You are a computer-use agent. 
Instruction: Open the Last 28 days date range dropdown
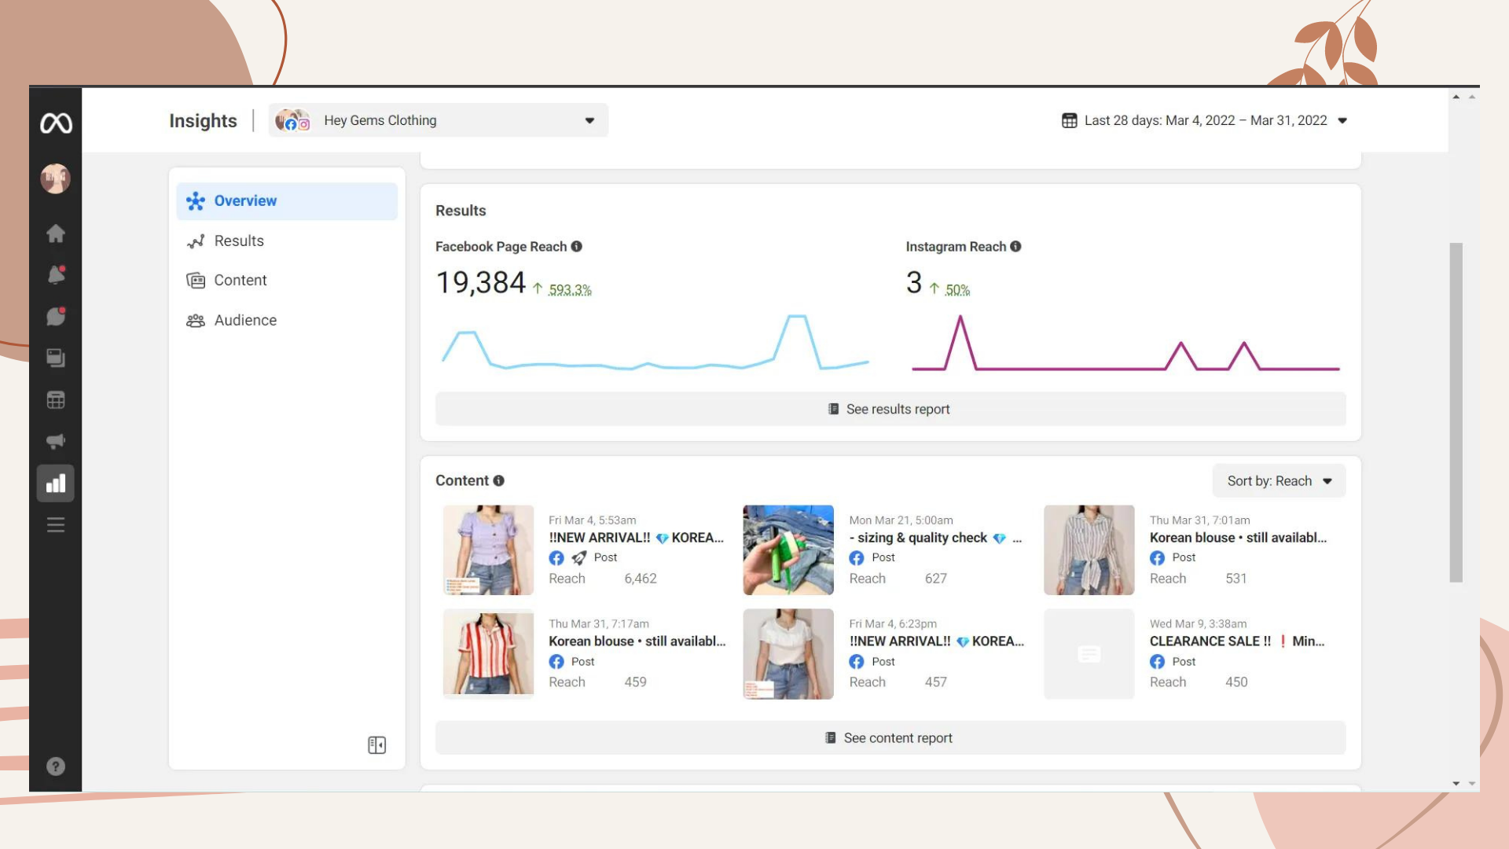pyautogui.click(x=1204, y=120)
